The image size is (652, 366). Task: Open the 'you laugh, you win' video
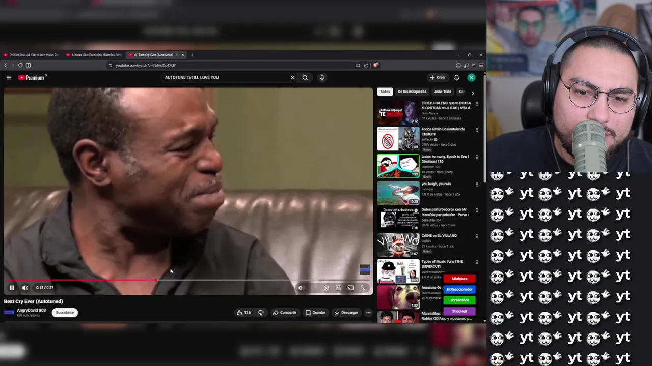click(x=436, y=184)
